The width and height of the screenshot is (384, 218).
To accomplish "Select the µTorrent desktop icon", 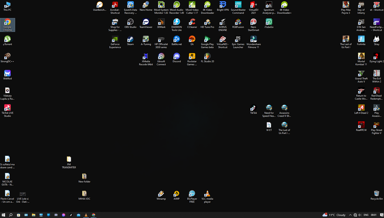I will pyautogui.click(x=7, y=41).
